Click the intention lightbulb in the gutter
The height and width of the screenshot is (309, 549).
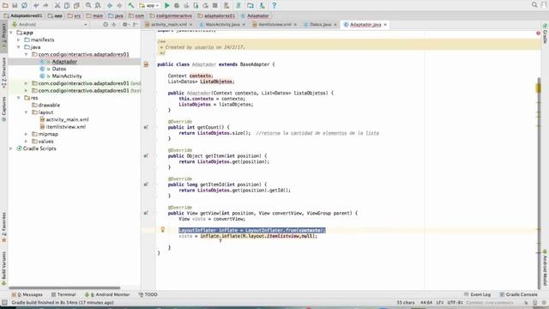pyautogui.click(x=162, y=229)
